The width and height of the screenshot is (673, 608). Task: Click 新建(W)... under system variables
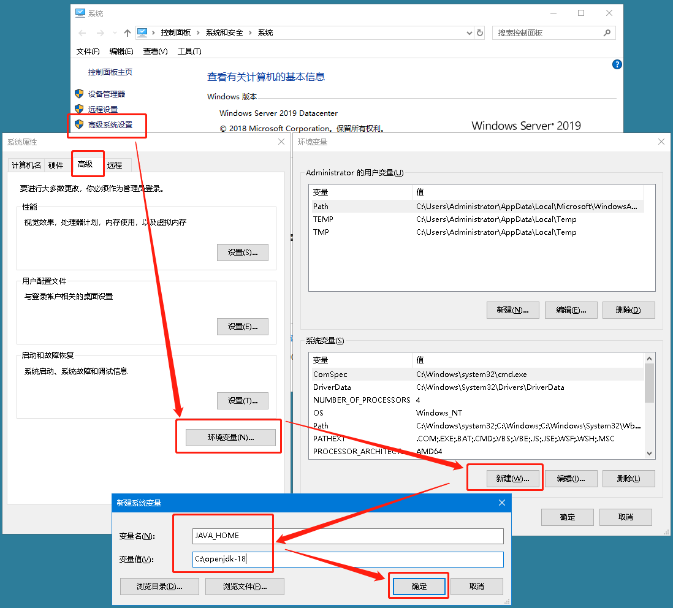coord(512,478)
